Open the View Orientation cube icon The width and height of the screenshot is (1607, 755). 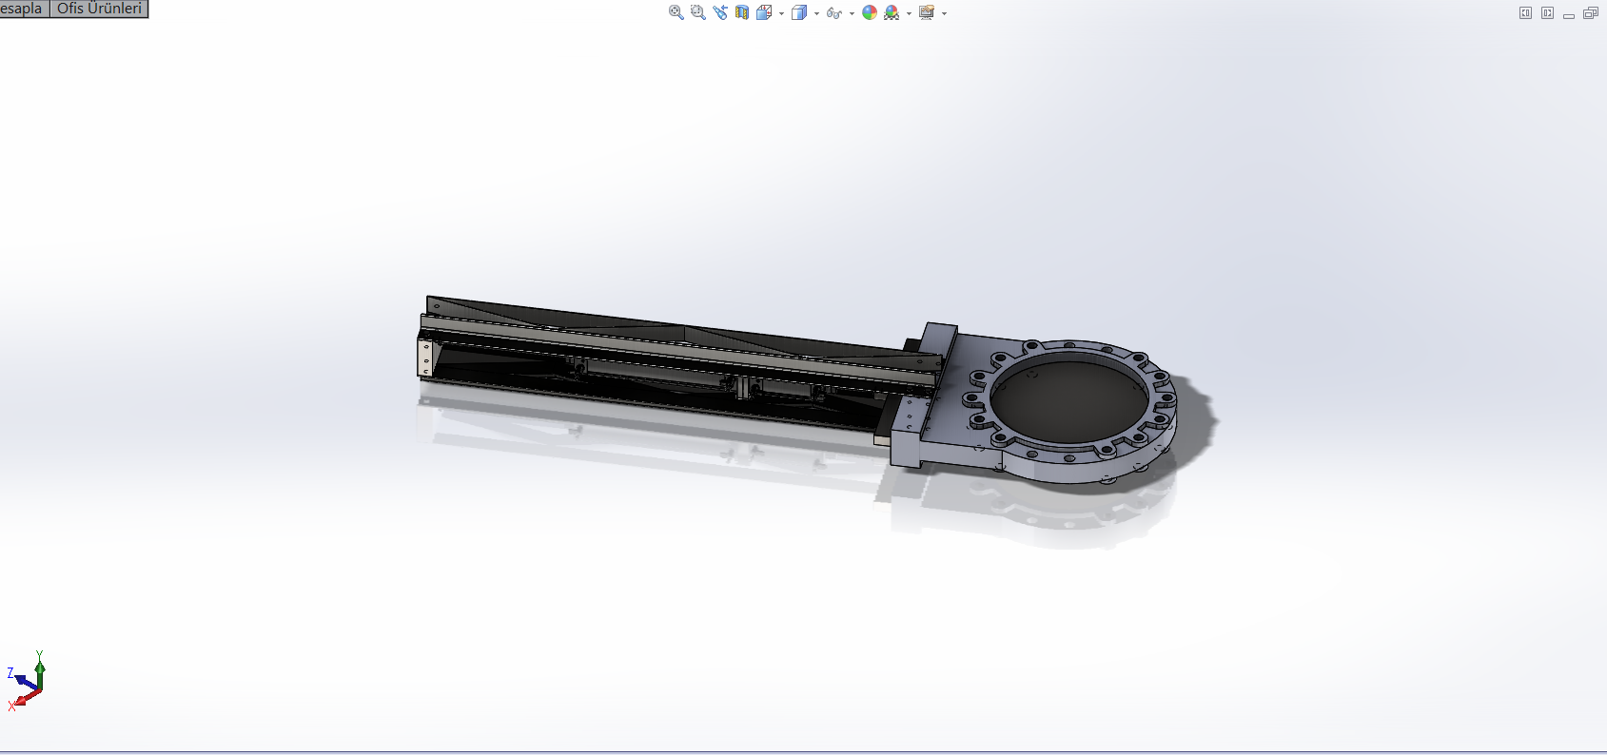[x=764, y=12]
